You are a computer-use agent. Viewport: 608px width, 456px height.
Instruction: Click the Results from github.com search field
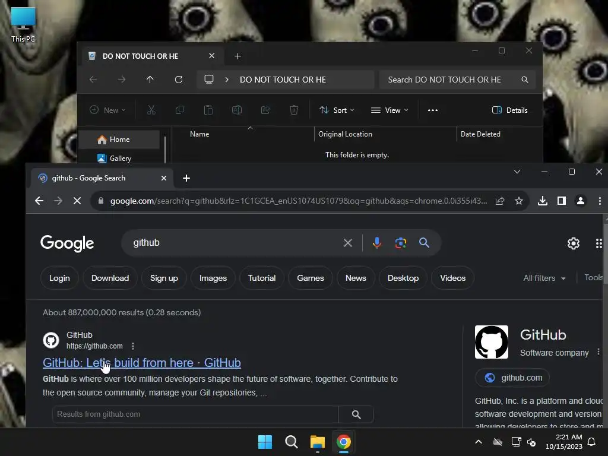coord(195,414)
